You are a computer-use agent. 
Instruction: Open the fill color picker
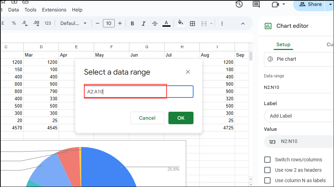[181, 23]
